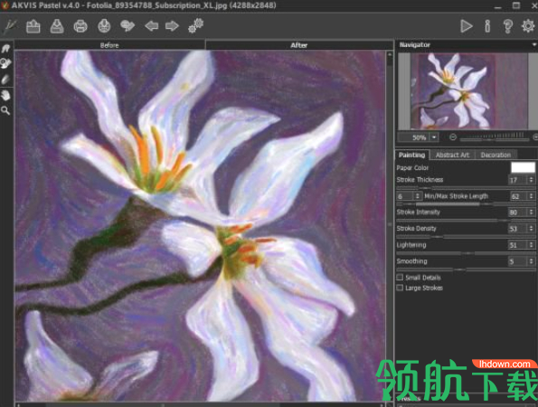This screenshot has height=407, width=538.
Task: Enable the Large Strokes checkbox
Action: [400, 288]
